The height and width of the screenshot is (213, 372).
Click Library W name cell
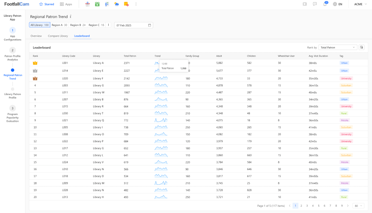pos(99,93)
